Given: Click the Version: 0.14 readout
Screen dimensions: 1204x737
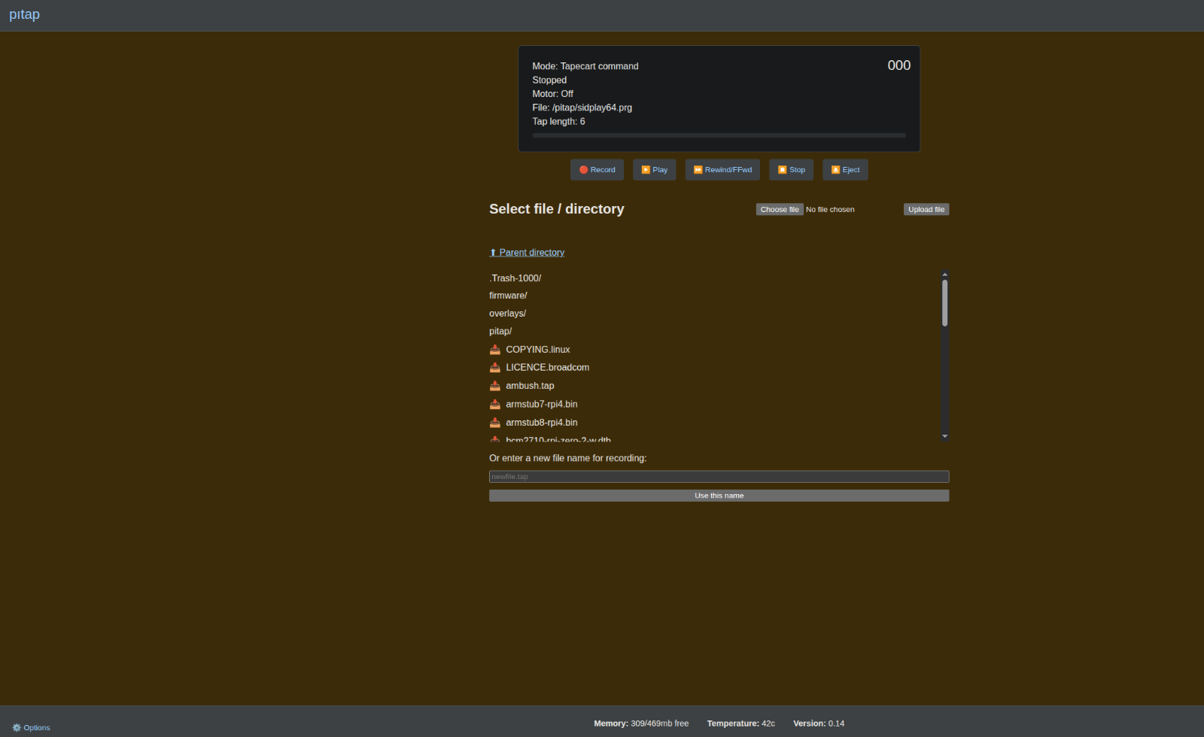Looking at the screenshot, I should [x=819, y=723].
